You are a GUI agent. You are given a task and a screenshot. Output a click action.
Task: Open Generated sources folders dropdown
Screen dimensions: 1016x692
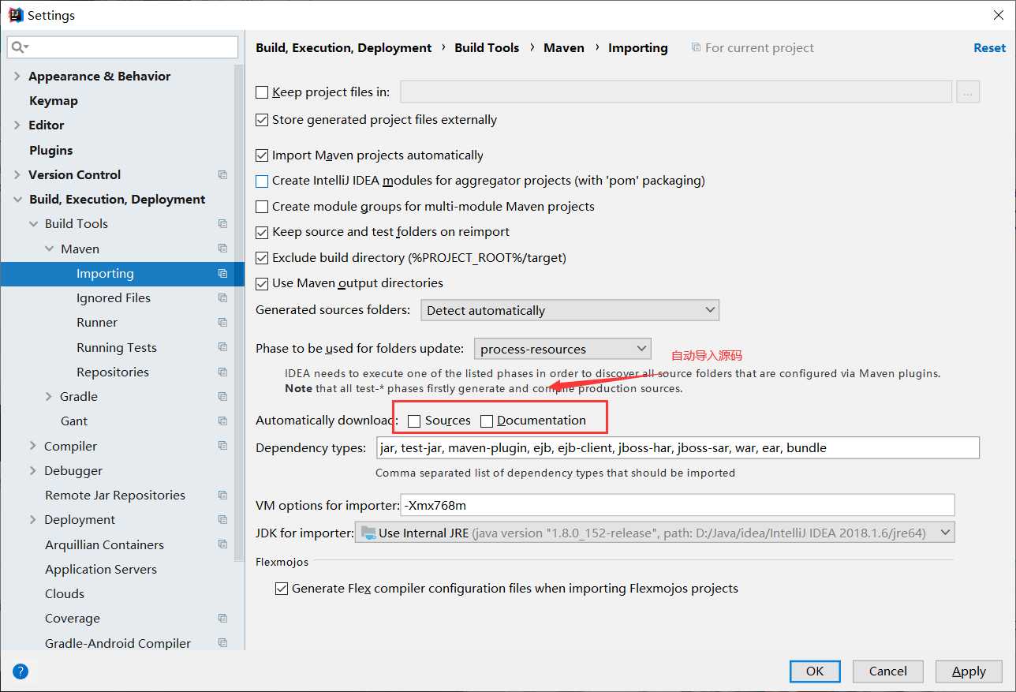(x=570, y=310)
